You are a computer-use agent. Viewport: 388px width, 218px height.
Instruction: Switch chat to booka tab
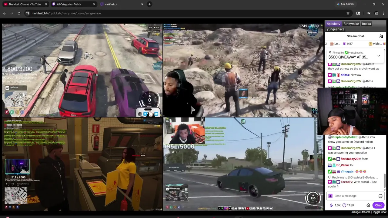(x=366, y=24)
